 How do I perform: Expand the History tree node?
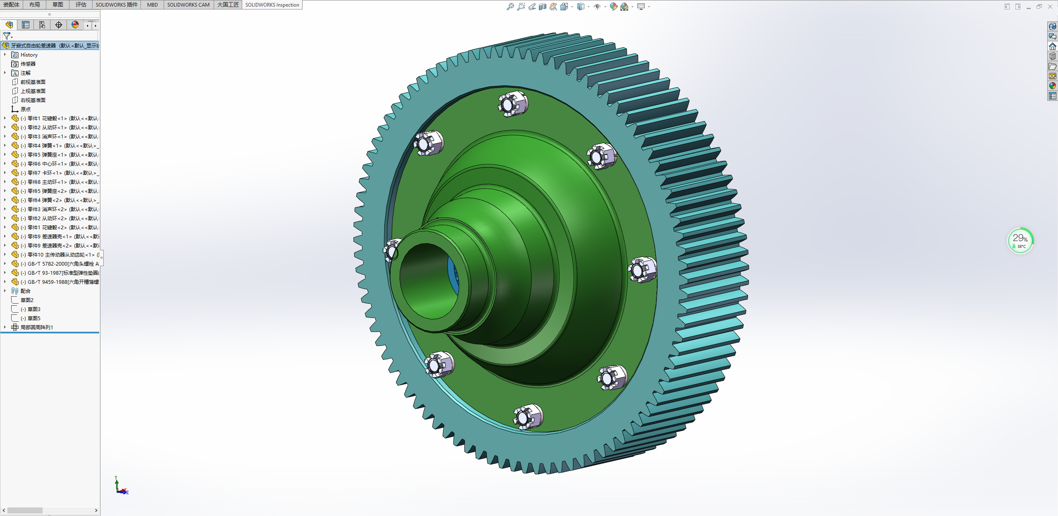pyautogui.click(x=5, y=55)
